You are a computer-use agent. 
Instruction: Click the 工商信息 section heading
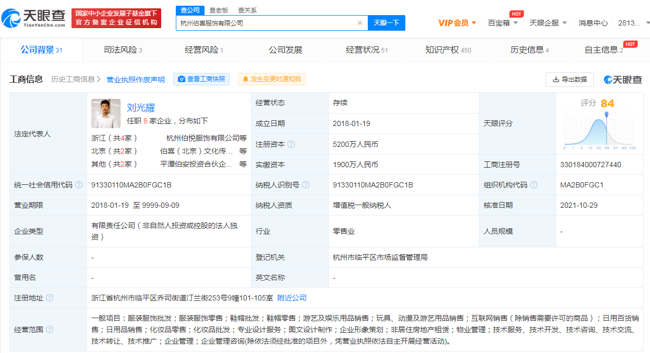pyautogui.click(x=26, y=79)
